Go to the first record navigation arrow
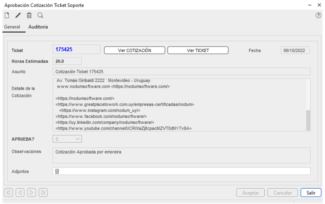 point(8,193)
